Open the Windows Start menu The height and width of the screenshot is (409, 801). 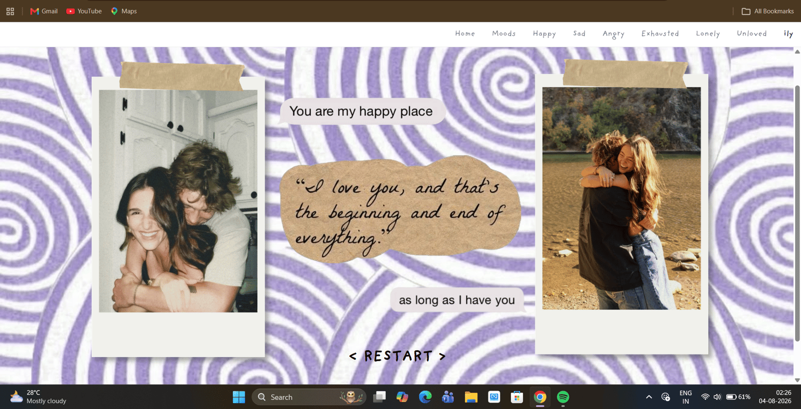pyautogui.click(x=239, y=397)
